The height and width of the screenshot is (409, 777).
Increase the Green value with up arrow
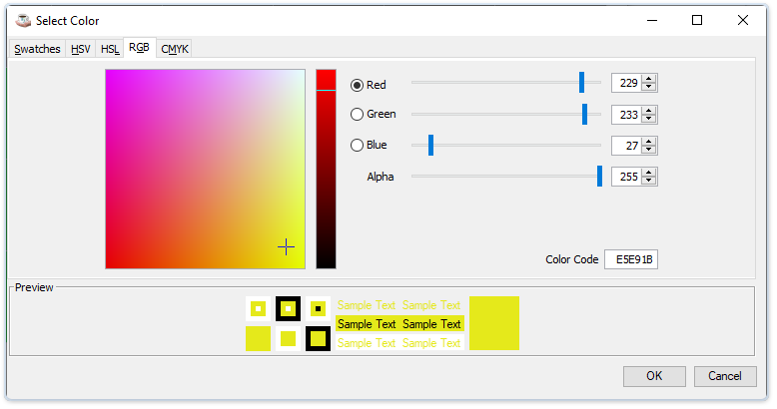pos(649,111)
